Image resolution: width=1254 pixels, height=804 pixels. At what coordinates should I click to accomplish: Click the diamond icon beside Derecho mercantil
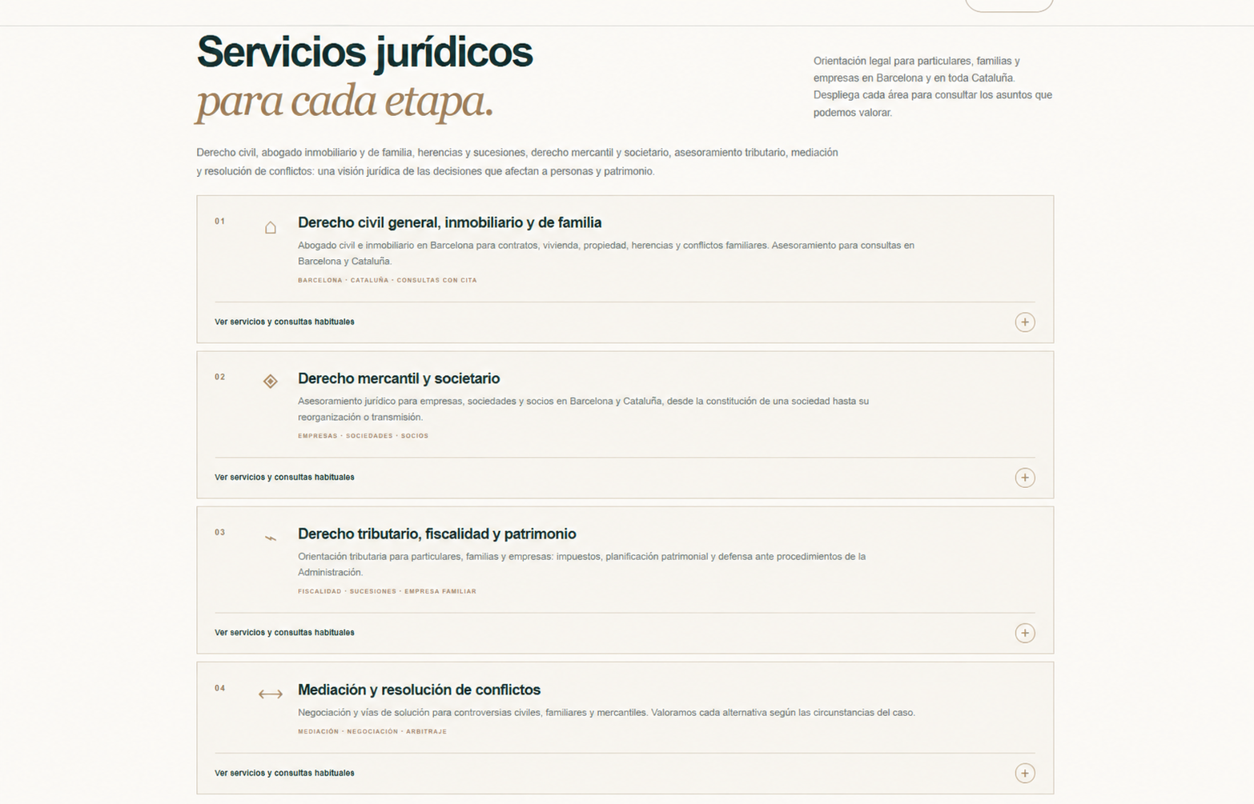(x=271, y=381)
